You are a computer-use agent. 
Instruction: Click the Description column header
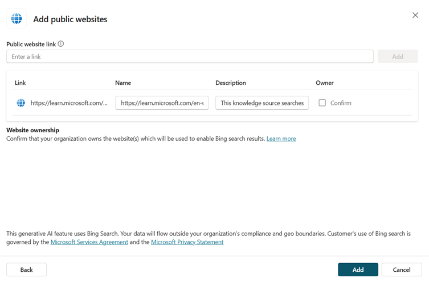[x=231, y=83]
